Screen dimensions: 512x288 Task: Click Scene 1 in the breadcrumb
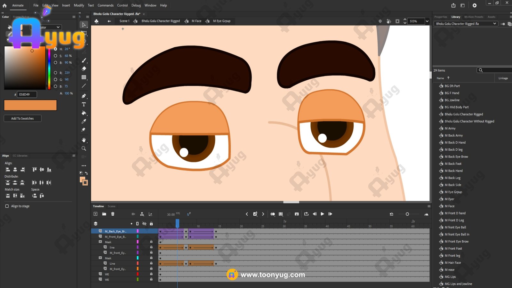coord(124,21)
